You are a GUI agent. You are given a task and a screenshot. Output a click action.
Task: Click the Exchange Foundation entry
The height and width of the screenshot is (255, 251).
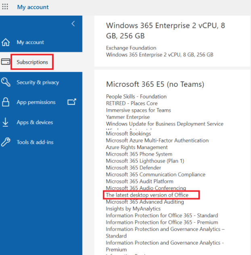click(x=131, y=48)
